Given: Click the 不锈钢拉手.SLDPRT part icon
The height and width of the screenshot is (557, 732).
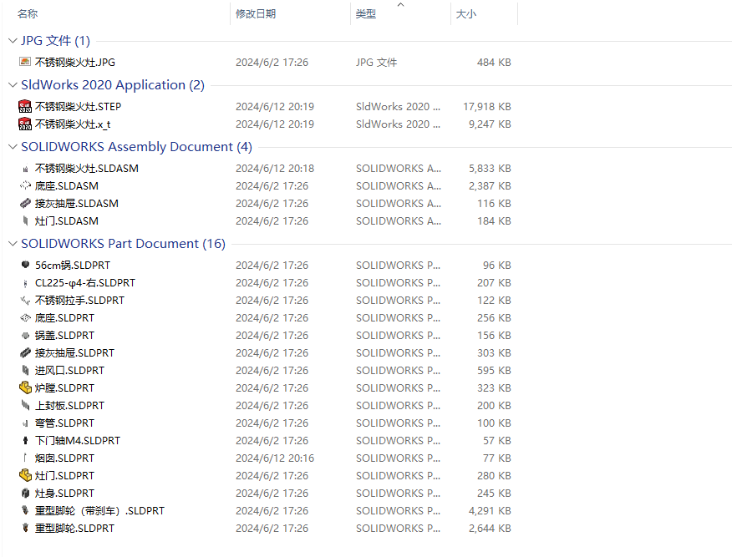Looking at the screenshot, I should click(25, 301).
